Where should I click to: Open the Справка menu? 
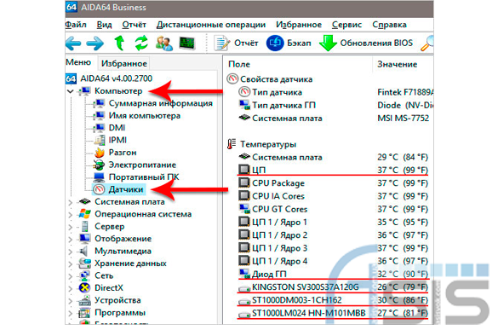click(389, 25)
